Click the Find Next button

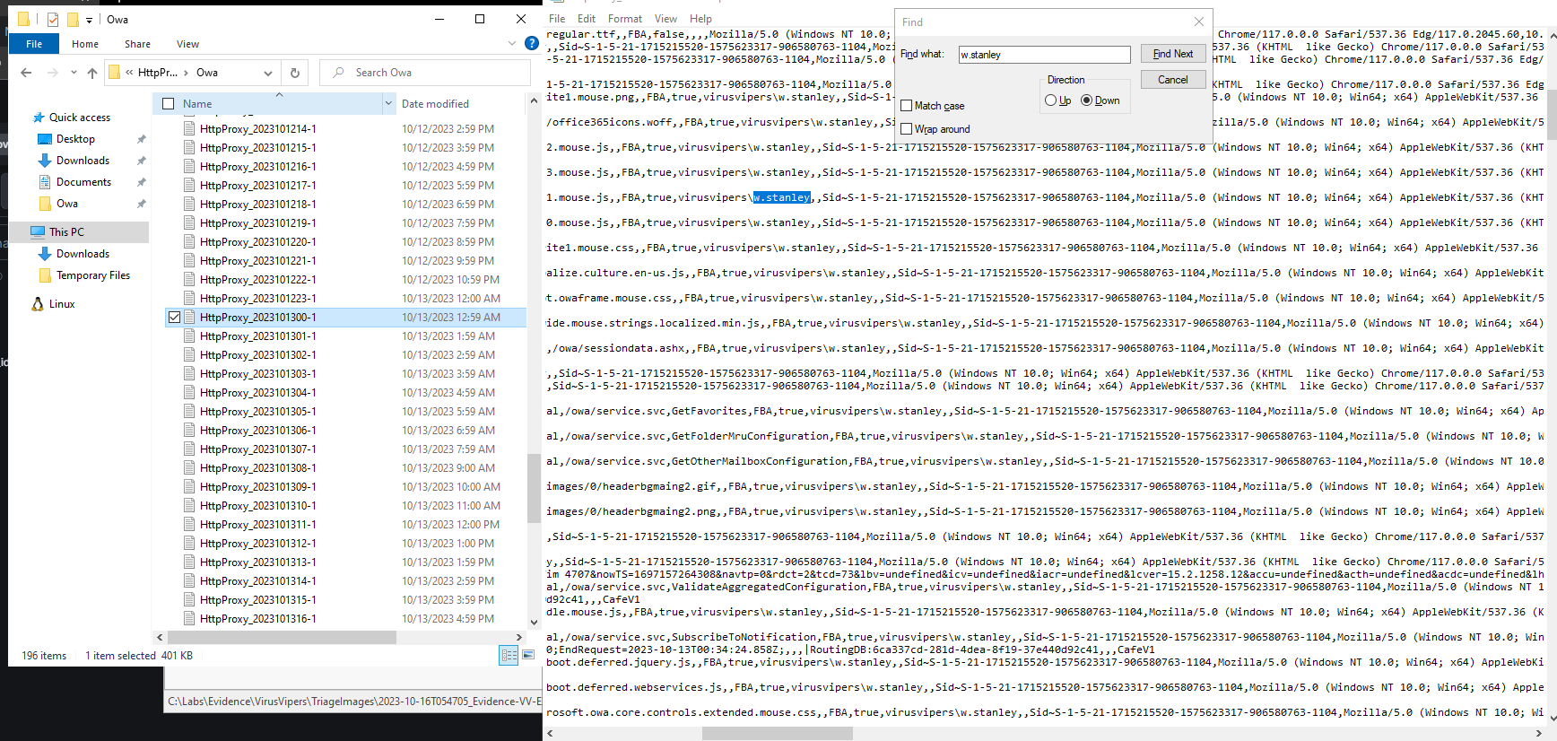click(x=1172, y=54)
